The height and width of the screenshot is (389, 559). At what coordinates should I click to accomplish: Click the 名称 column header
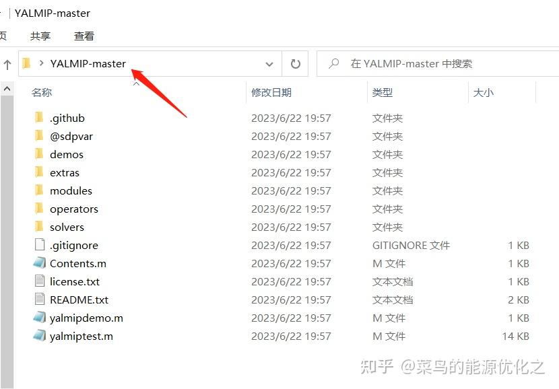tap(42, 92)
